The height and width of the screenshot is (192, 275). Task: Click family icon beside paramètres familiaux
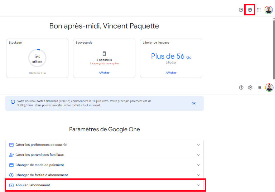coord(11,155)
